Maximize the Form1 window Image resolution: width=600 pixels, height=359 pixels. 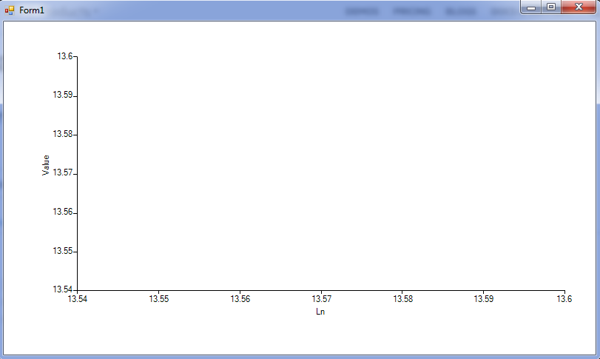[551, 7]
